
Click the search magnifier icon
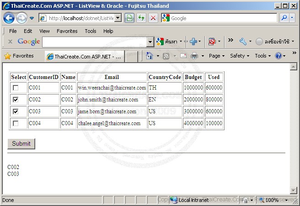tap(284, 18)
